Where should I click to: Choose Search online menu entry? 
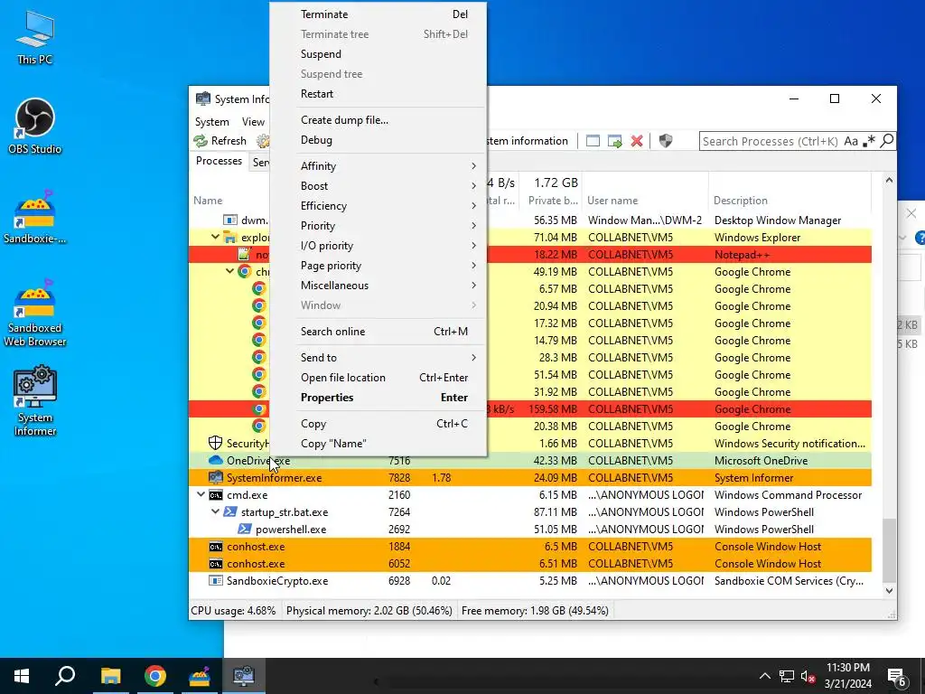[x=378, y=332]
